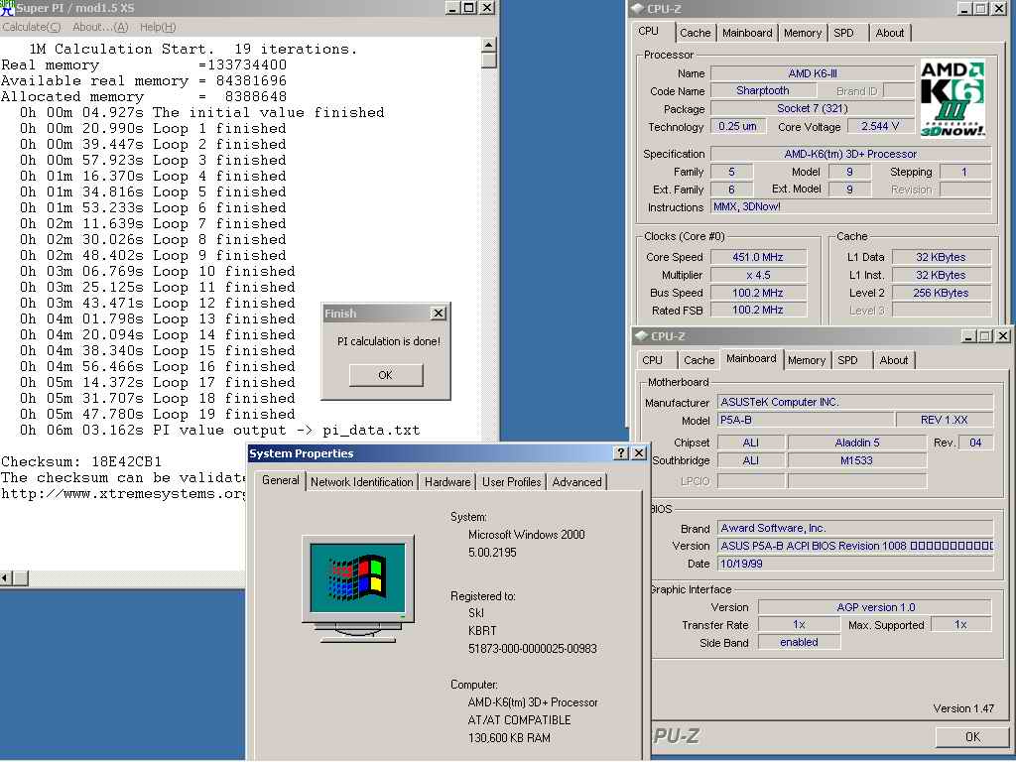
Task: Click the Technology value 0.25 um
Action: (x=738, y=126)
